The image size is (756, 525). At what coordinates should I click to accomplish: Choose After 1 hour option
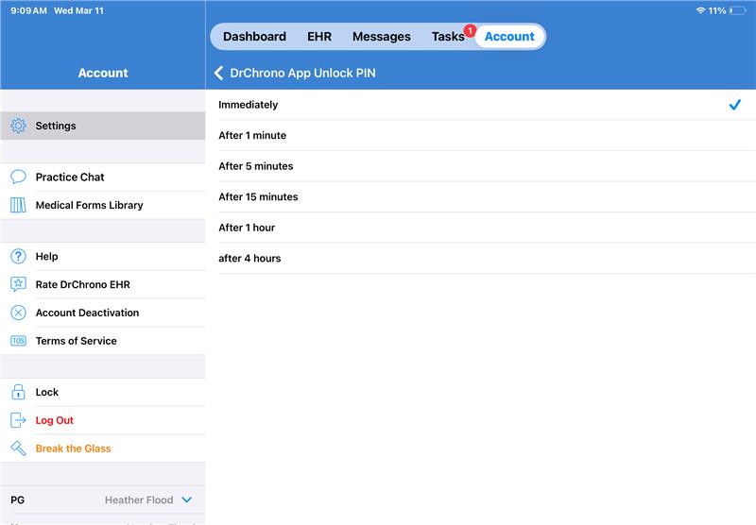[x=481, y=228]
